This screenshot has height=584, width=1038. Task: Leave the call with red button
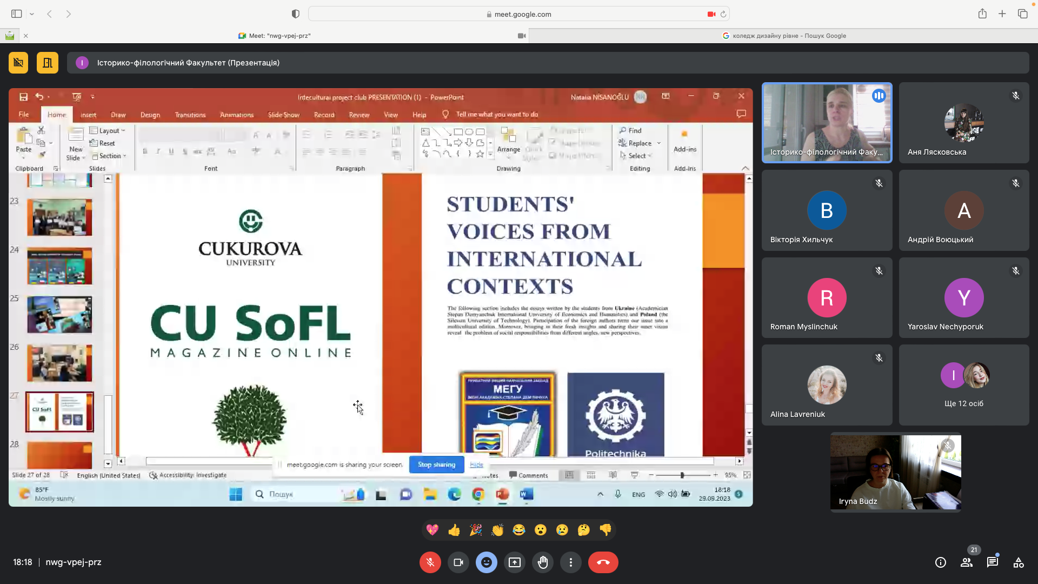point(603,562)
